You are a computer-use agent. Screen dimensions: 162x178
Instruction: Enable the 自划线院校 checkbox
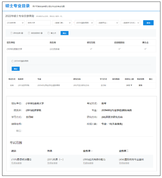(29, 33)
